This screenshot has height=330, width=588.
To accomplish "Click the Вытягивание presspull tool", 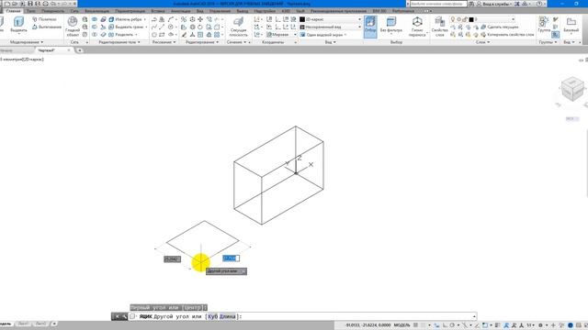I will (47, 27).
